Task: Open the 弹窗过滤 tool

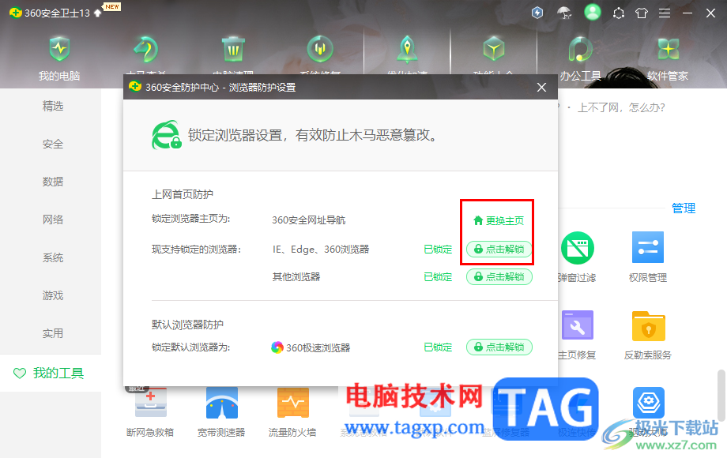Action: coord(577,257)
